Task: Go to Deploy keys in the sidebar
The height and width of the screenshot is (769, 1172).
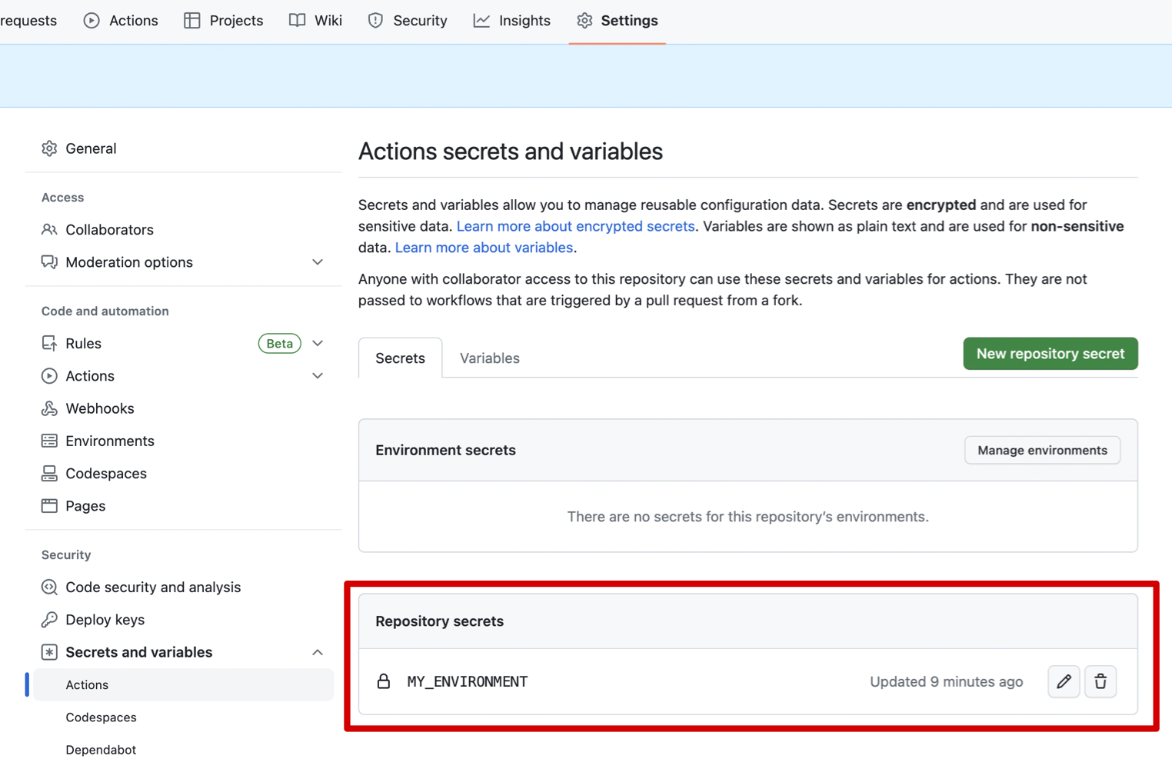Action: coord(105,620)
